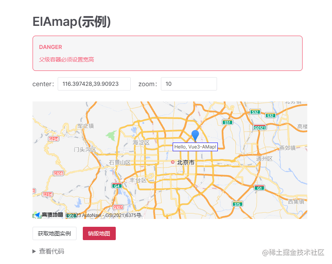The image size is (332, 264).
Task: Select the S15 road shield icon
Action: [x=237, y=204]
